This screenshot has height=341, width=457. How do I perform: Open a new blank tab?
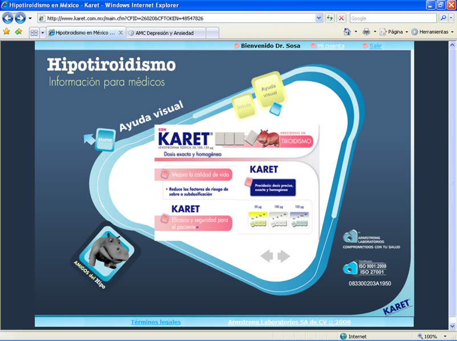tap(213, 33)
